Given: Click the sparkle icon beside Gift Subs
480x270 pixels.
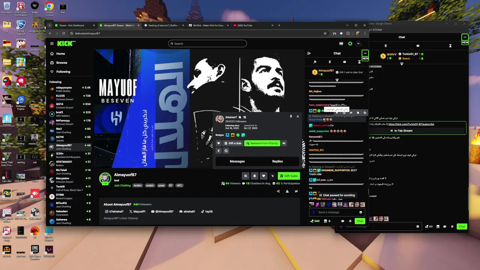Looking at the screenshot, I should coord(273,176).
